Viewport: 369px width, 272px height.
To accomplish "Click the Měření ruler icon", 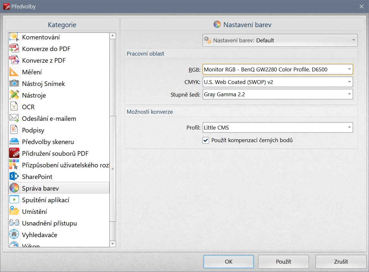I will tap(14, 72).
